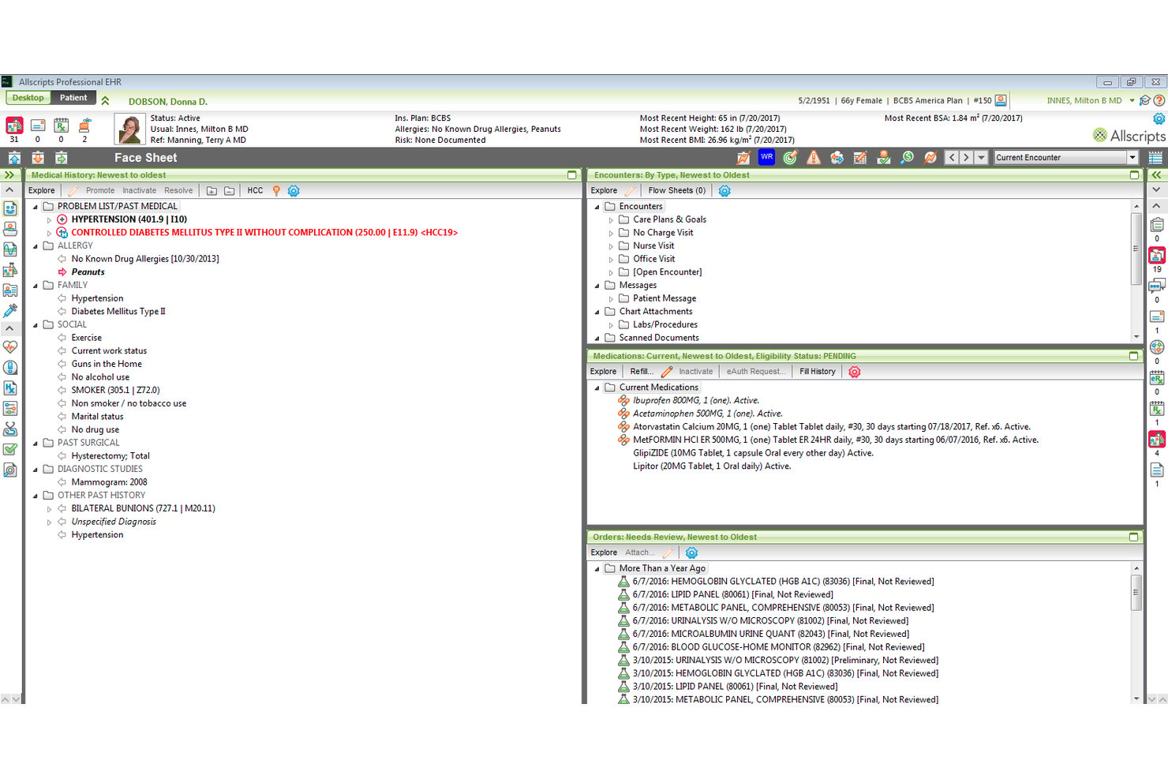1168x779 pixels.
Task: Click the right sidebar highlighted icon showing 19
Action: pyautogui.click(x=1157, y=255)
